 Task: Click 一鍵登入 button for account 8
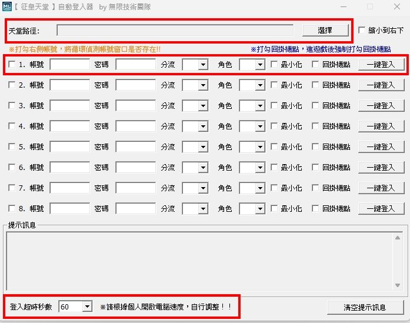(x=381, y=209)
